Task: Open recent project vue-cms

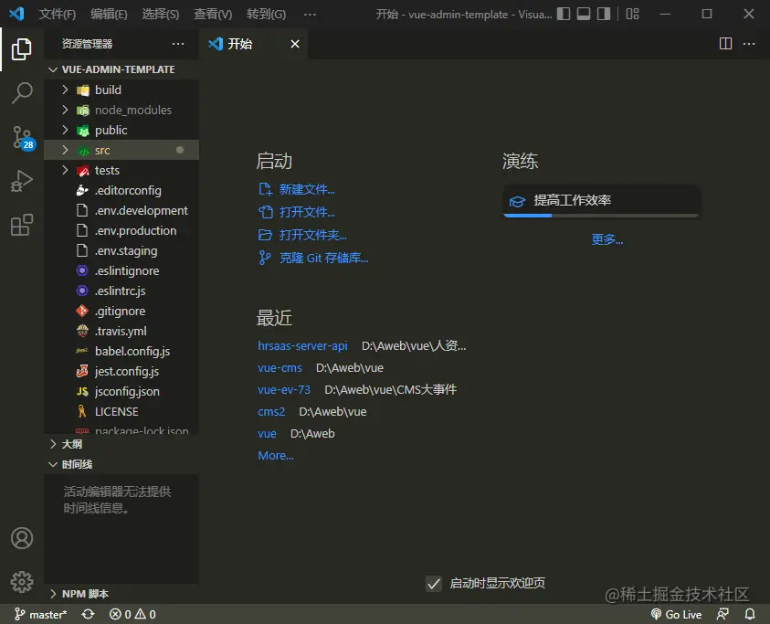Action: tap(280, 368)
